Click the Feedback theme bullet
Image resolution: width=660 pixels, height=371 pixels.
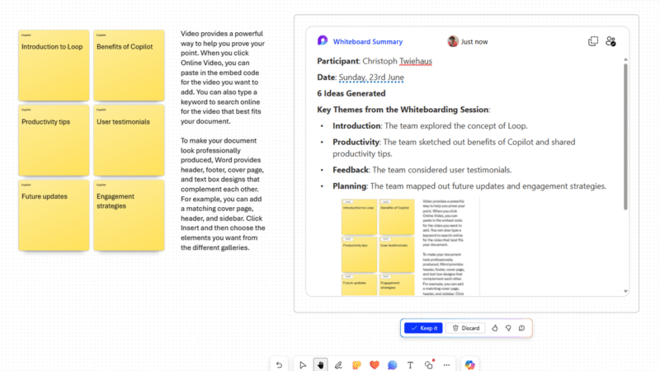point(422,170)
